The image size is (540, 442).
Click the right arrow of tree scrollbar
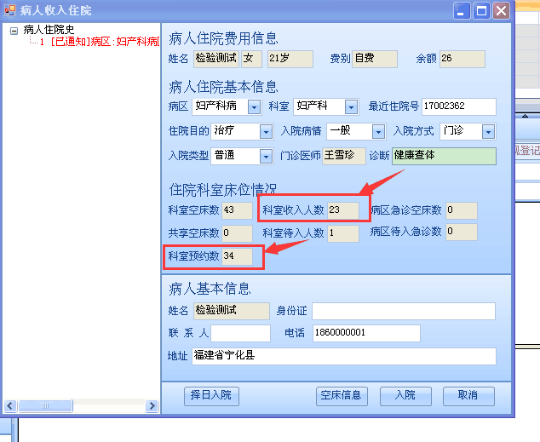(x=152, y=406)
